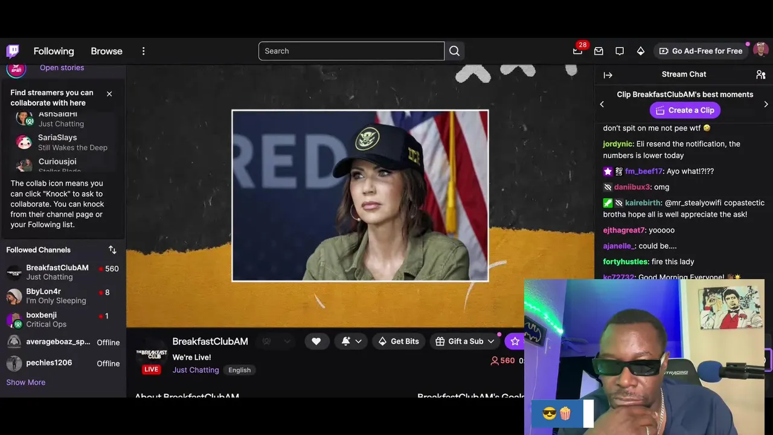Click username fm_beef17 in chat

[x=644, y=171]
